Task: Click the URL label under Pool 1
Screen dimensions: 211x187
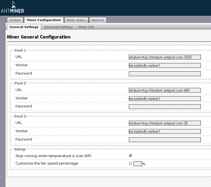Action: click(19, 57)
